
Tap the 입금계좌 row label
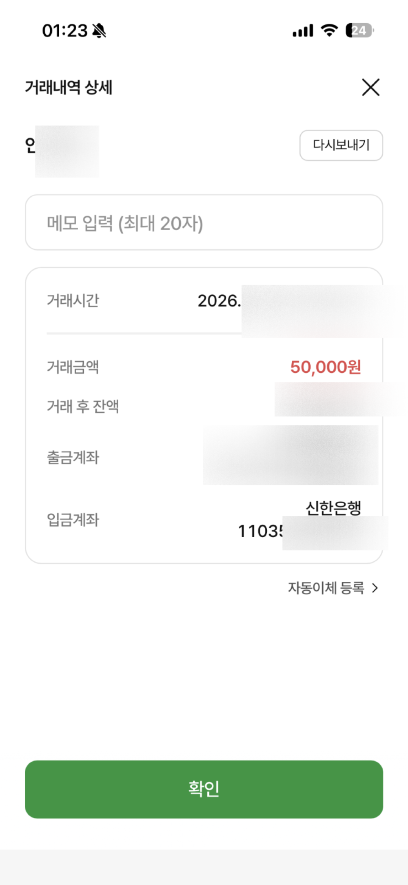[73, 520]
